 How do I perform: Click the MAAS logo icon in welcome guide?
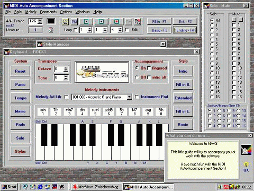pyautogui.click(x=246, y=150)
